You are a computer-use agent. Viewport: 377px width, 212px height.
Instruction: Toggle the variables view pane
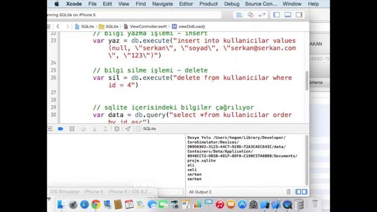tap(298, 191)
